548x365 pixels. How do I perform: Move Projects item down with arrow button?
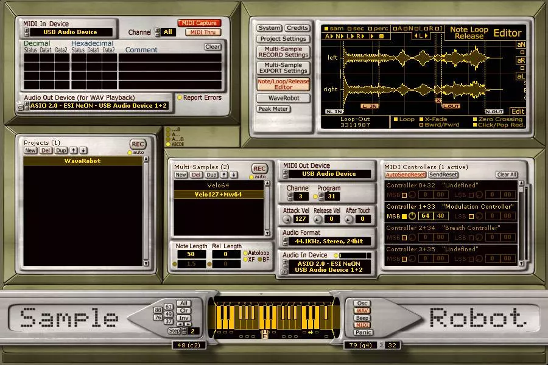[x=83, y=150]
